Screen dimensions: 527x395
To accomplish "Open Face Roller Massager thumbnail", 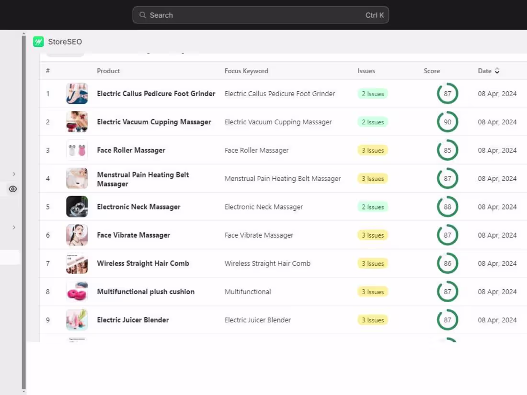I will (x=77, y=150).
